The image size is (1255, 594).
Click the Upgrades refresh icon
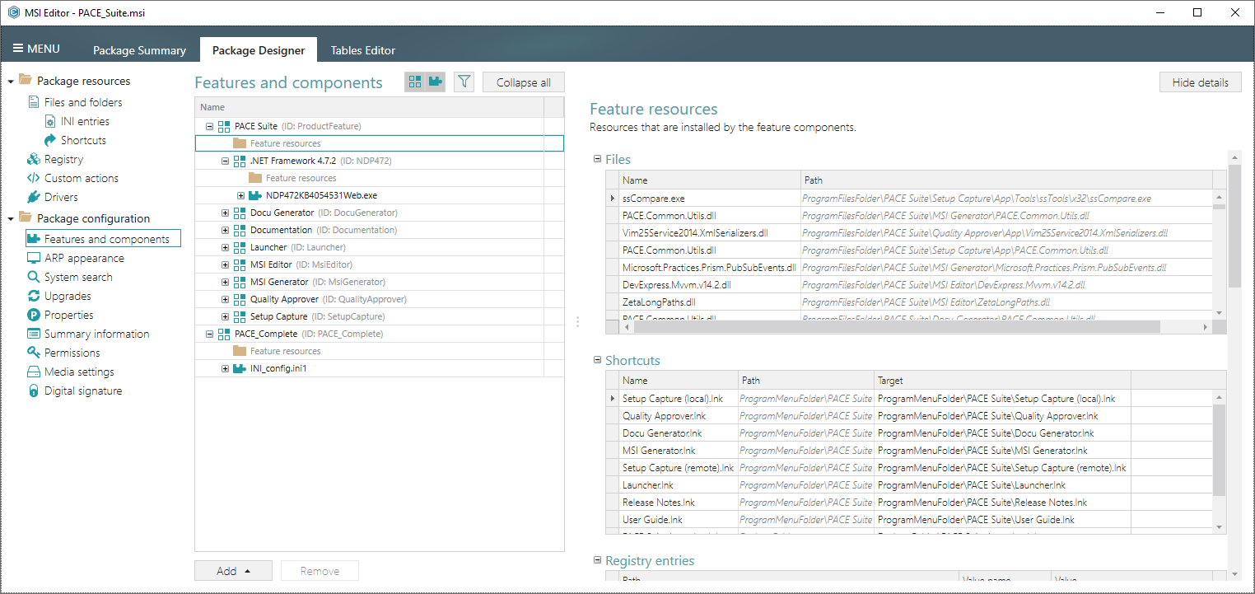coord(34,296)
